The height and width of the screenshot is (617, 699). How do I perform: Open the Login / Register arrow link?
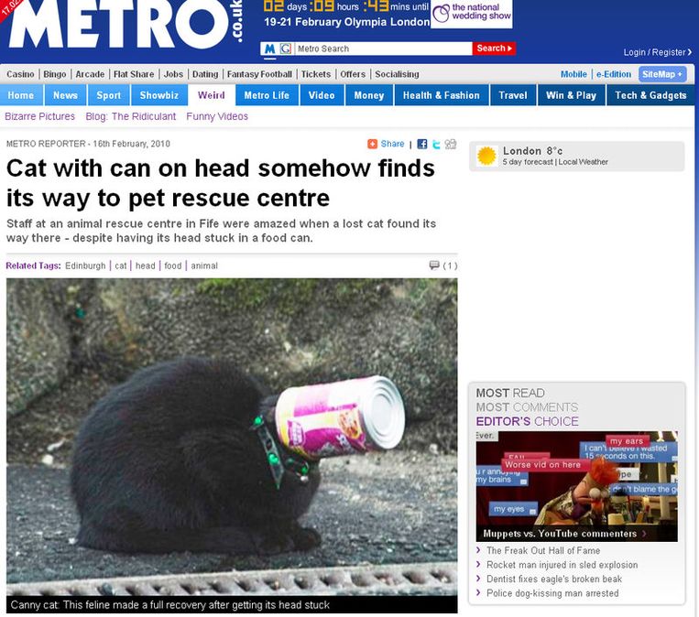coord(658,52)
